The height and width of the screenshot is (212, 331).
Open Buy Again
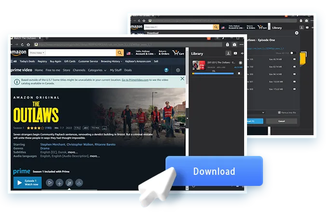tap(55, 61)
